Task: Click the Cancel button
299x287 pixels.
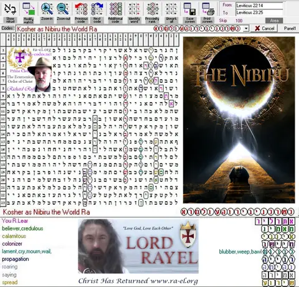Action: point(264,29)
